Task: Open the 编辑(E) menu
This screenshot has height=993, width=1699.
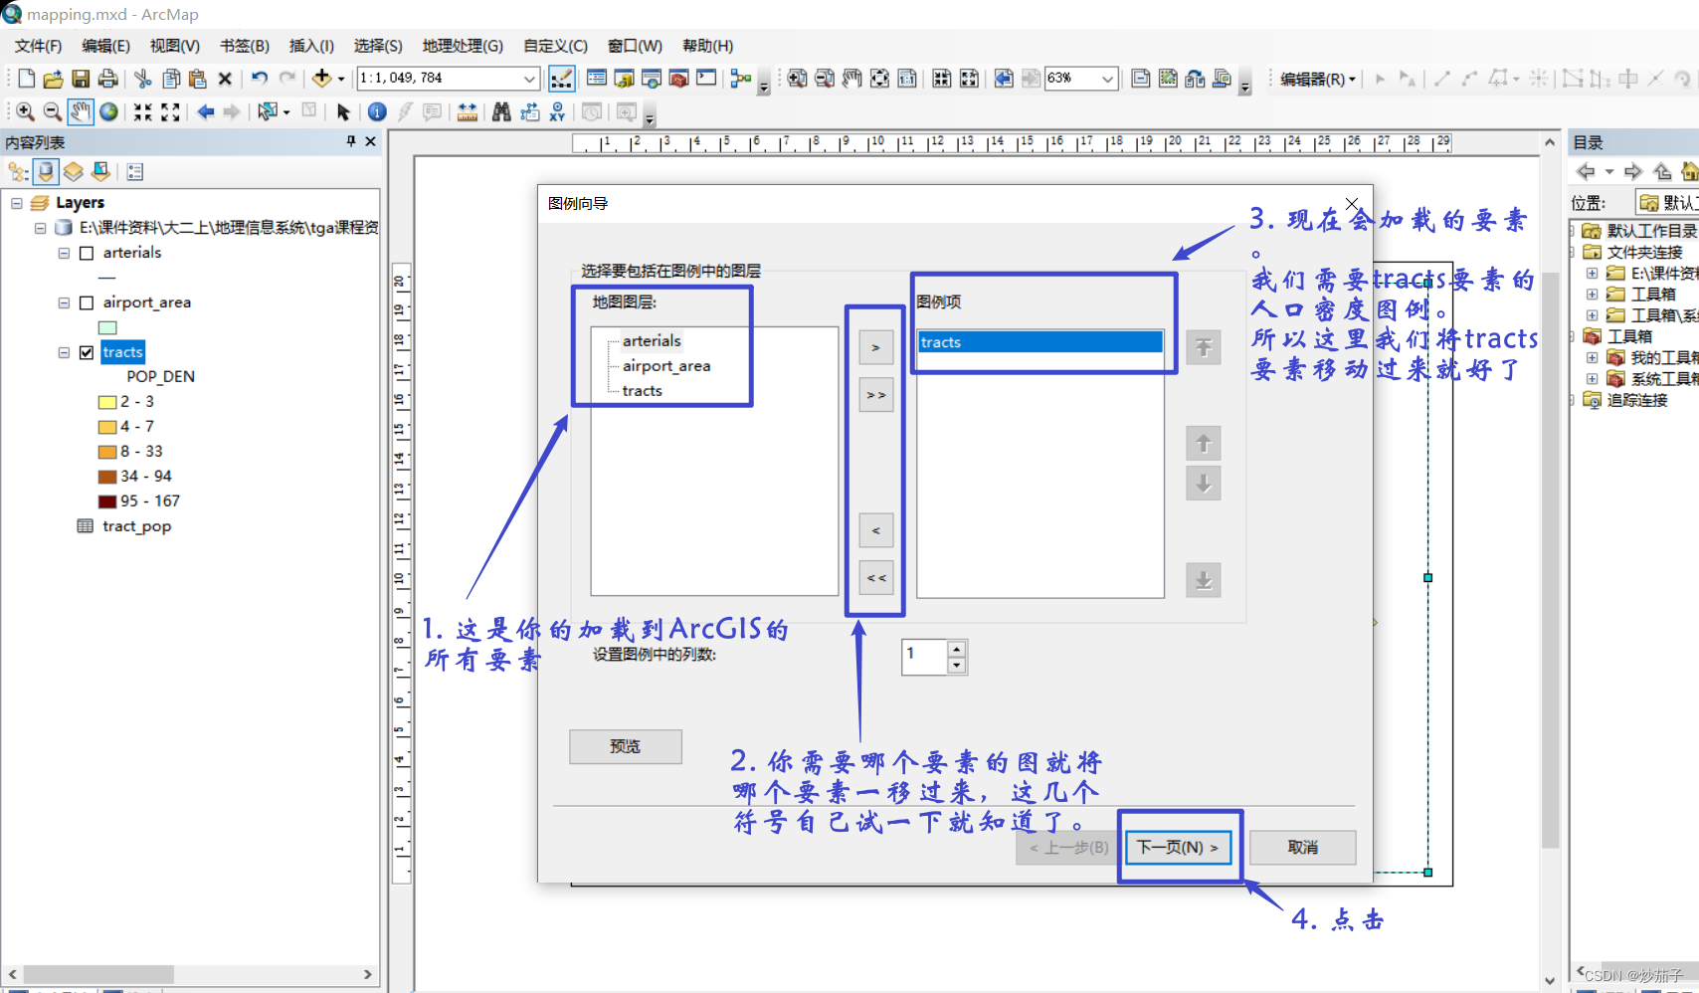Action: tap(105, 46)
